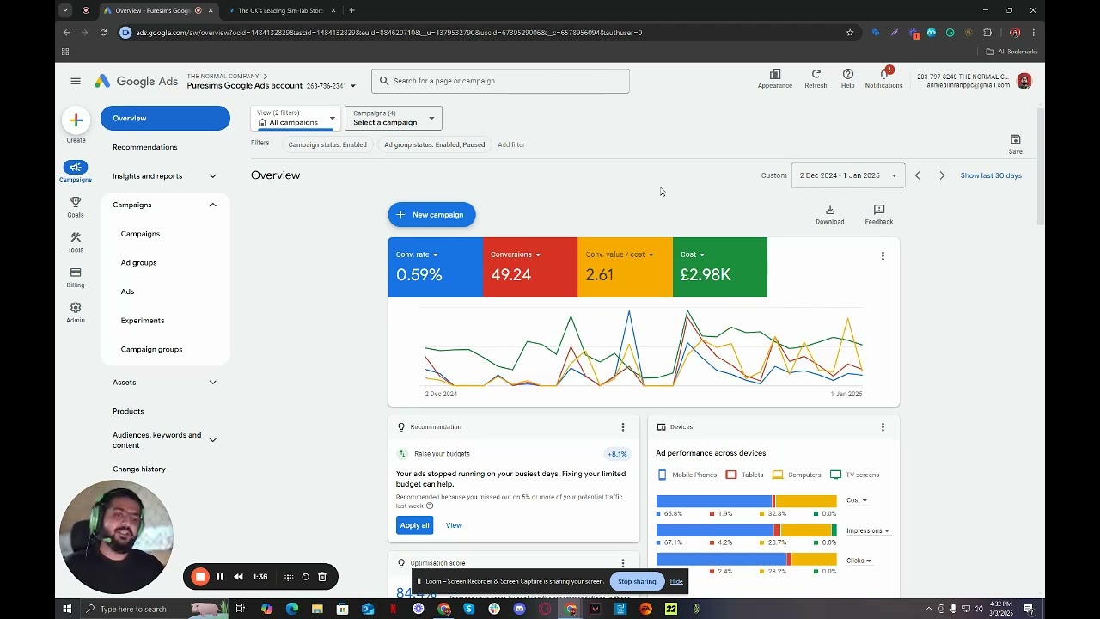Open the devices Clicks metric dropdown

[x=859, y=561]
